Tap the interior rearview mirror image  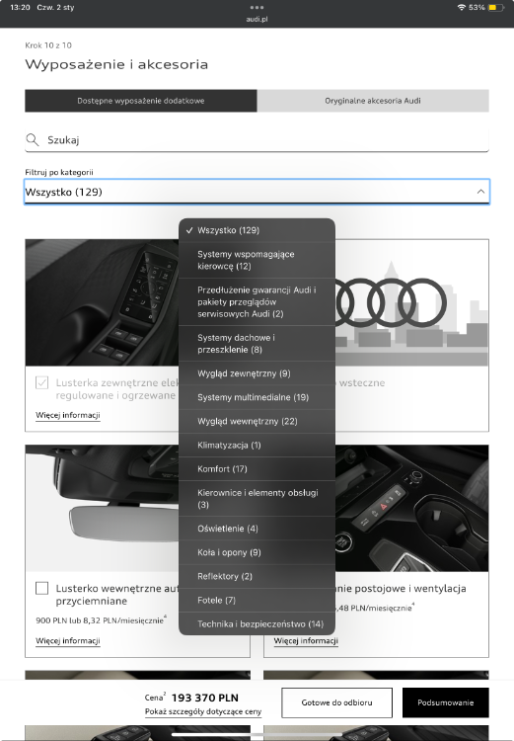coord(103,508)
